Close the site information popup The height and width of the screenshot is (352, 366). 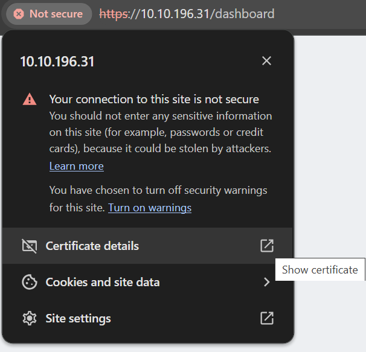pos(266,61)
